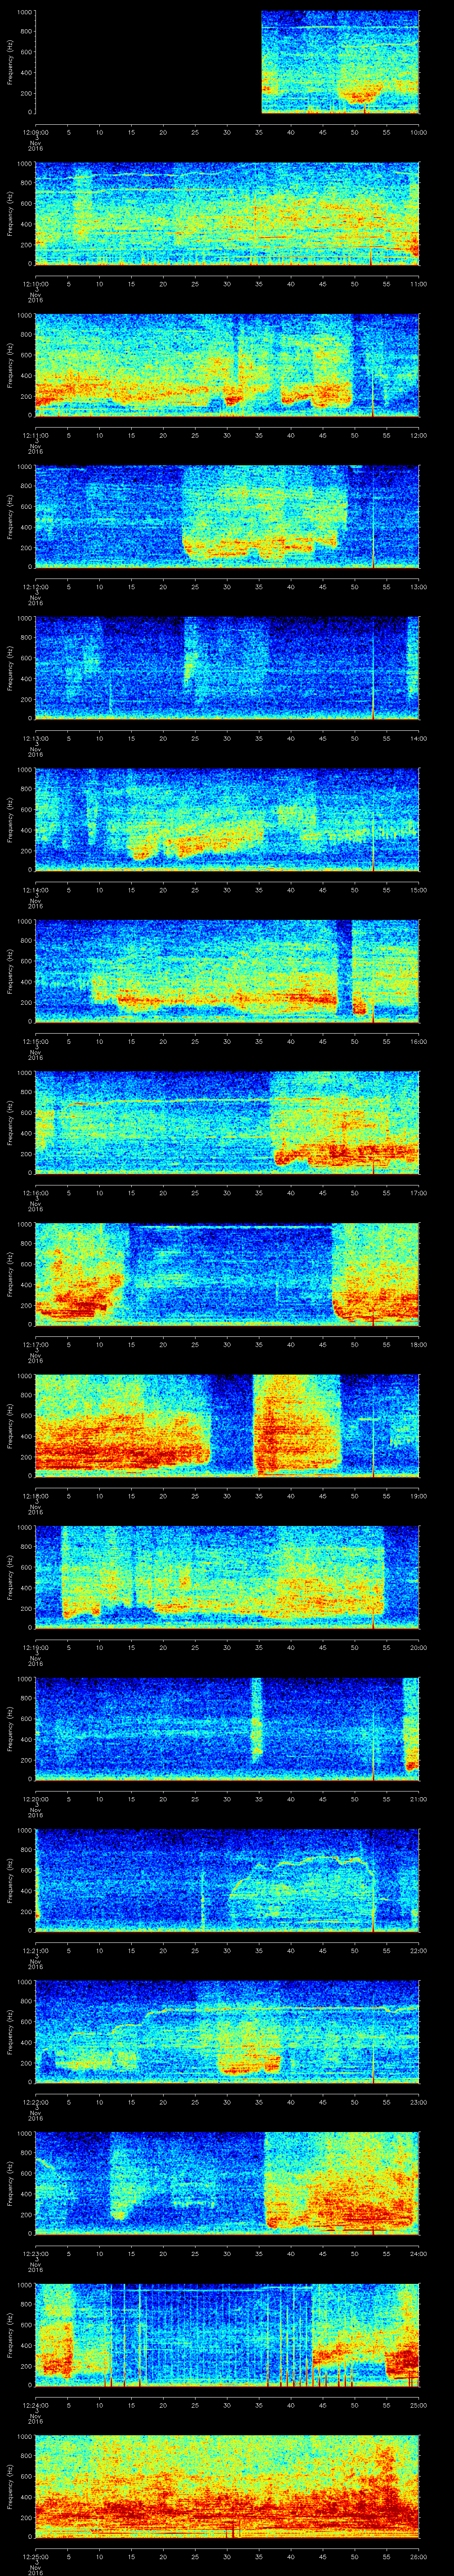Click the 12:14:00 time axis label
This screenshot has height=2576, width=454.
(x=36, y=890)
